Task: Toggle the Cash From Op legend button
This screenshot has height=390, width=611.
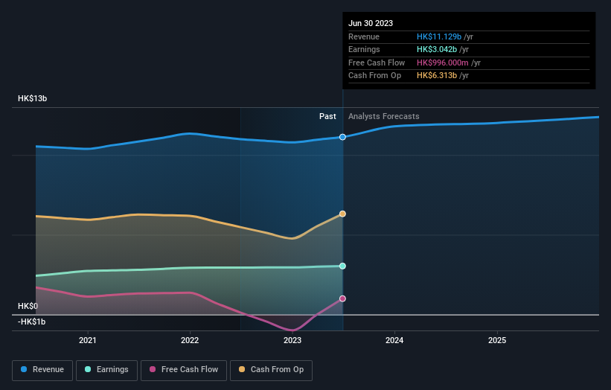Action: [x=271, y=370]
